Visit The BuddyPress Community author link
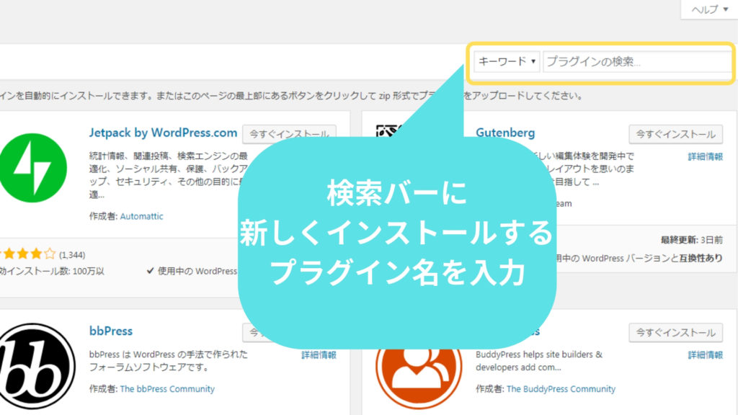Screen dimensions: 738x415 (x=561, y=389)
